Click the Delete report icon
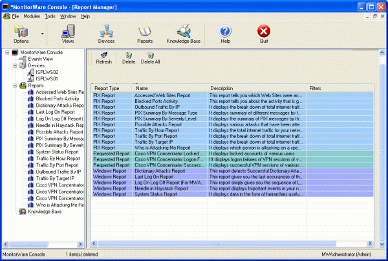 coord(129,58)
